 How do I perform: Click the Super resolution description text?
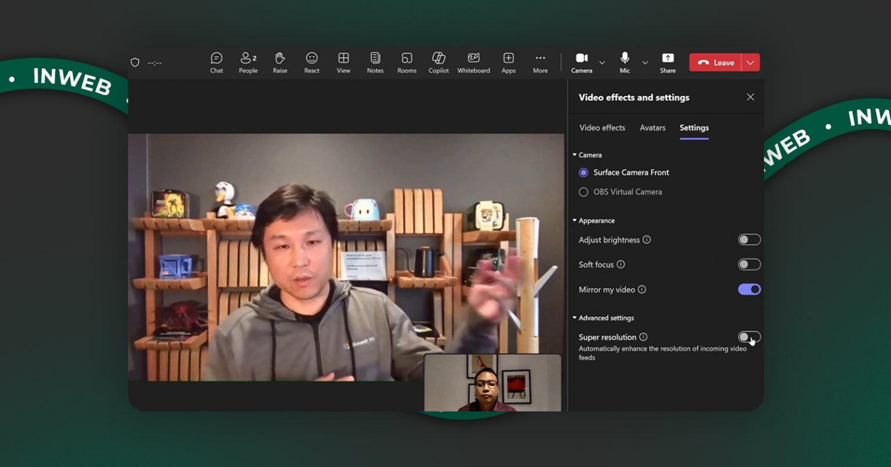pyautogui.click(x=662, y=353)
